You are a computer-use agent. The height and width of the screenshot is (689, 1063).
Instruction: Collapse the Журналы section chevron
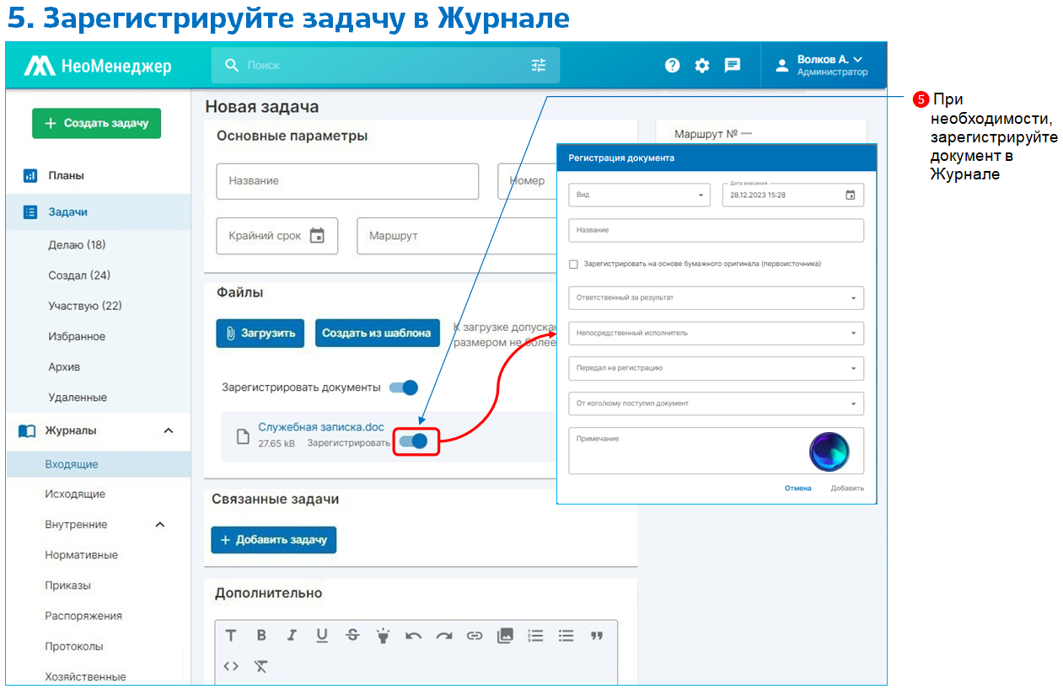tap(168, 430)
